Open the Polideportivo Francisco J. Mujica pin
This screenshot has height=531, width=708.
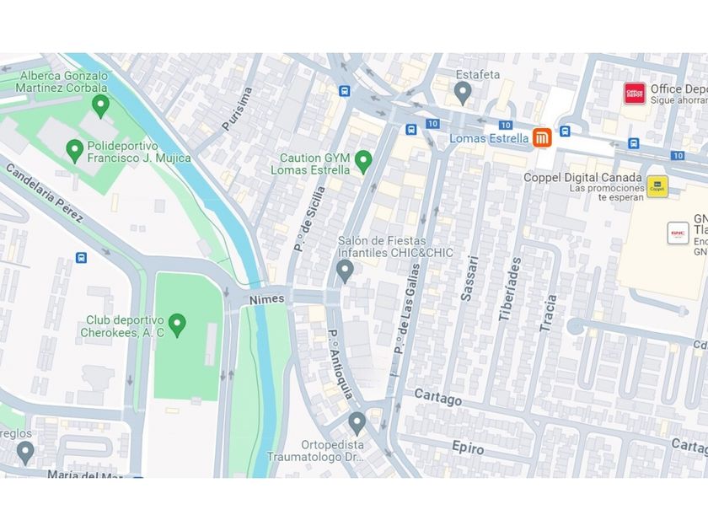pos(74,152)
